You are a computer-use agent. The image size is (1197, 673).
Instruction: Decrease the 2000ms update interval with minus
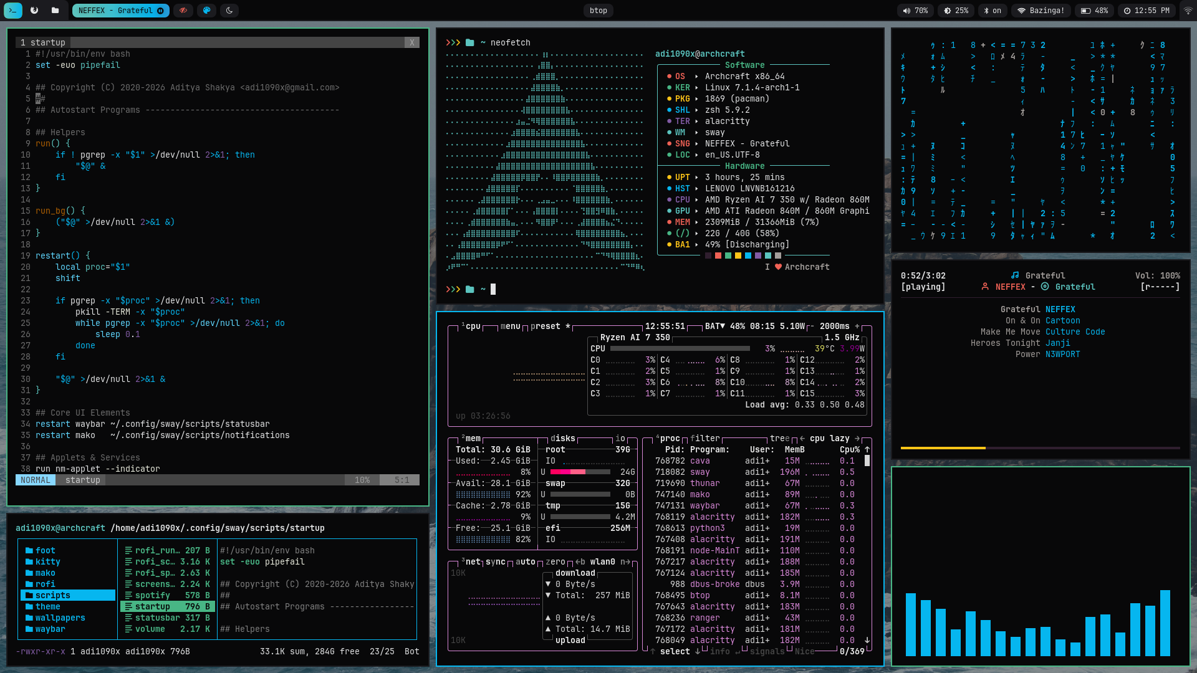tap(812, 326)
